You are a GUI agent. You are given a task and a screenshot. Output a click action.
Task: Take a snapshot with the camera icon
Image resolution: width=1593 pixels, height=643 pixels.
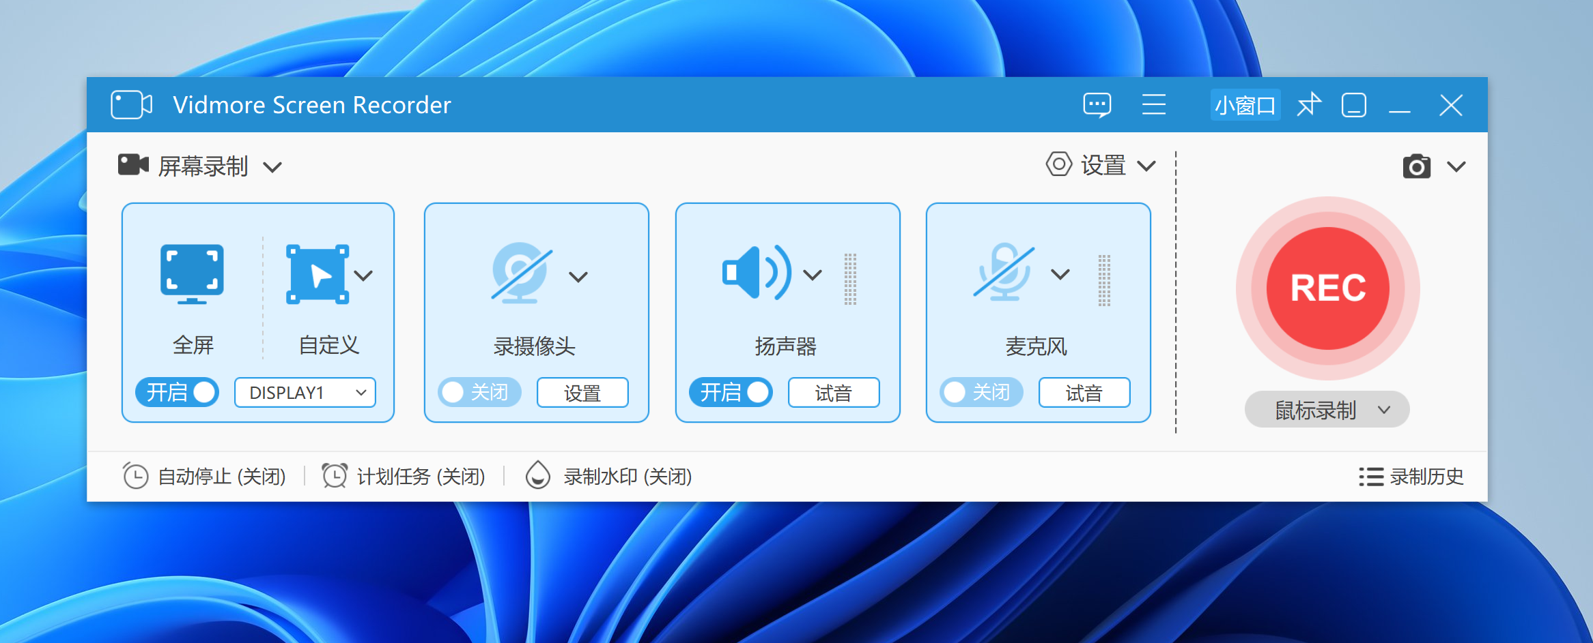tap(1417, 166)
